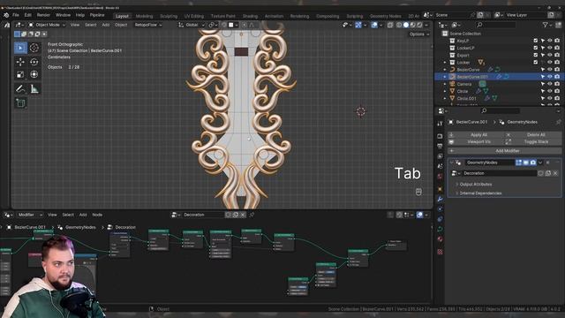This screenshot has width=565, height=318.
Task: Hide BezierCurve.001 in viewport via eye icon
Action: 550,77
